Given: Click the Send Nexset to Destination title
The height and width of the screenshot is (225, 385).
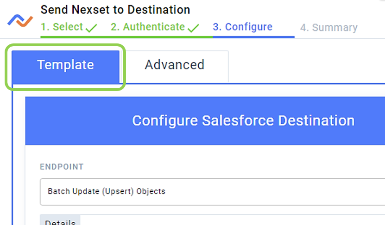Looking at the screenshot, I should (115, 10).
